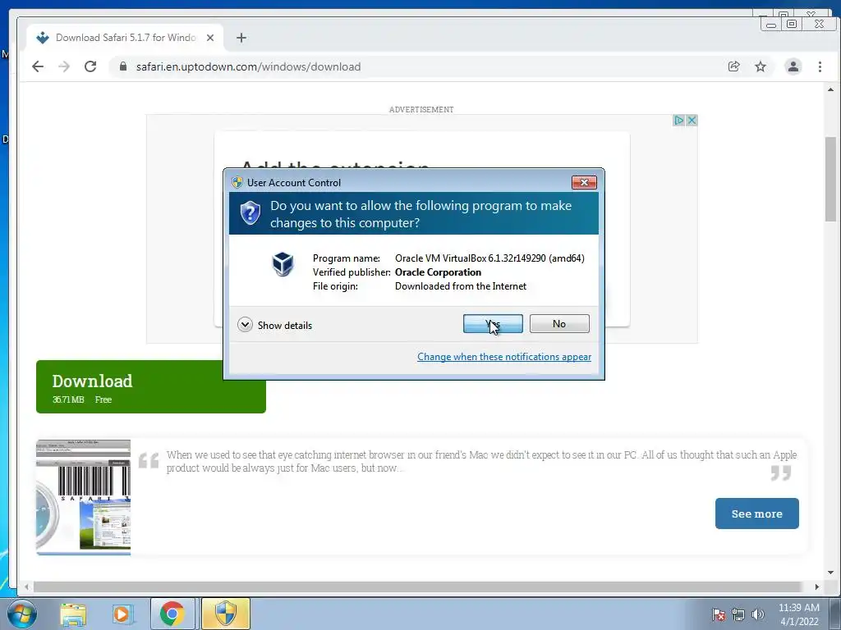This screenshot has width=841, height=630.
Task: Click taskbar clock showing 11:39 AM
Action: click(798, 614)
